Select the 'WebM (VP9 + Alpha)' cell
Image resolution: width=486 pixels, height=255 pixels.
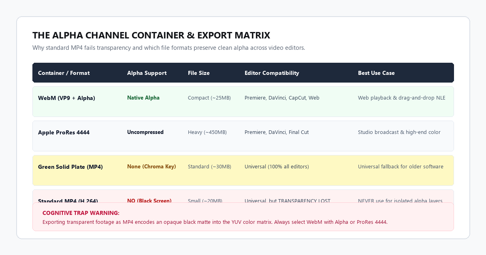click(66, 98)
